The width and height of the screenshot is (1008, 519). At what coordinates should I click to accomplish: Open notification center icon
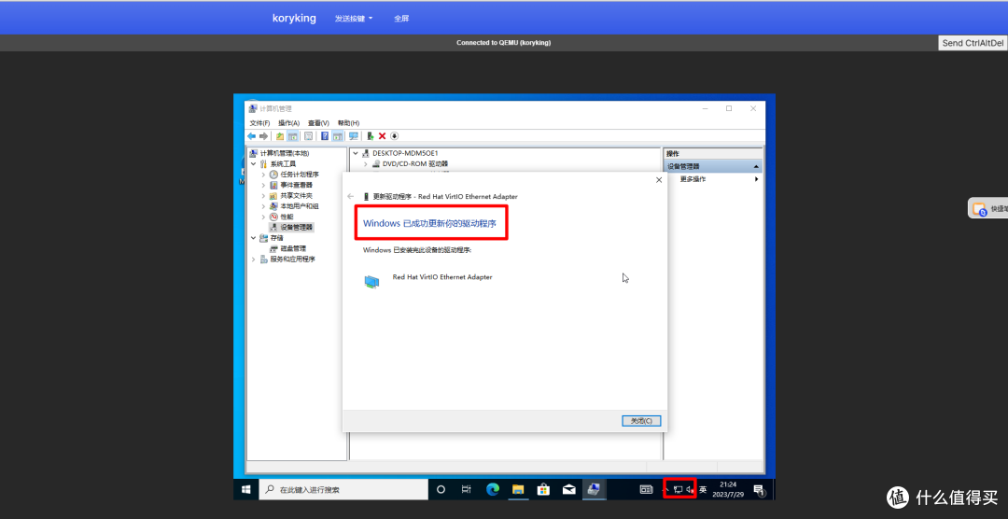(x=759, y=489)
